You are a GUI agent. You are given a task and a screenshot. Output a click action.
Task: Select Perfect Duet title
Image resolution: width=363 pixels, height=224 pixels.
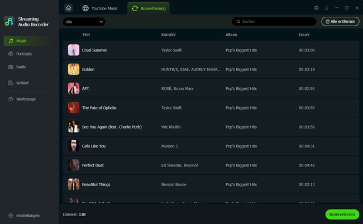(93, 165)
